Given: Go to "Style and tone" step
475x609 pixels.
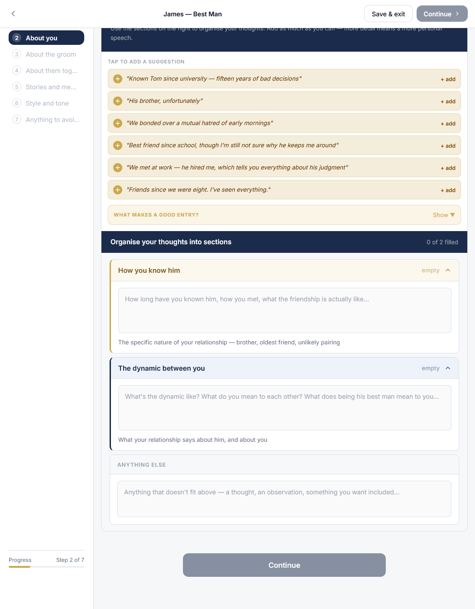Looking at the screenshot, I should (x=46, y=103).
